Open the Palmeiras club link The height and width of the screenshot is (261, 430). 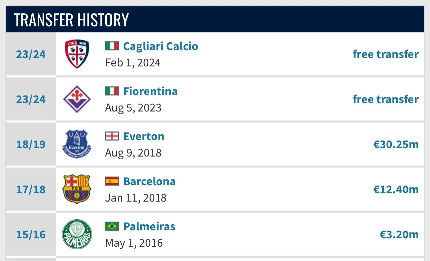pyautogui.click(x=149, y=226)
